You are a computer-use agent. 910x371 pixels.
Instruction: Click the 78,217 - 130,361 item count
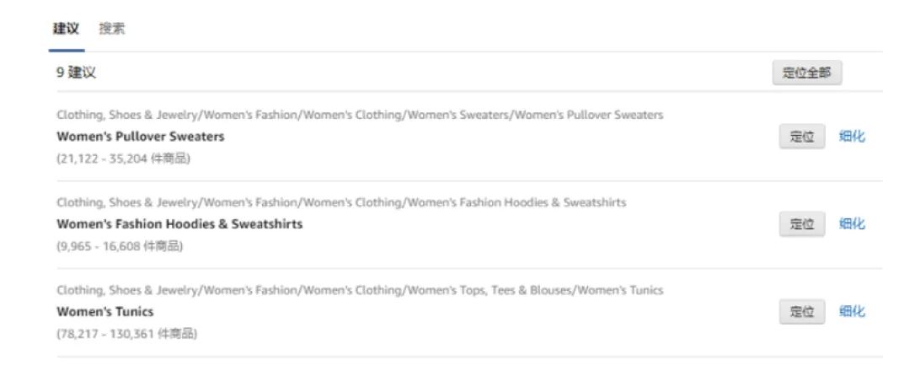(x=126, y=334)
